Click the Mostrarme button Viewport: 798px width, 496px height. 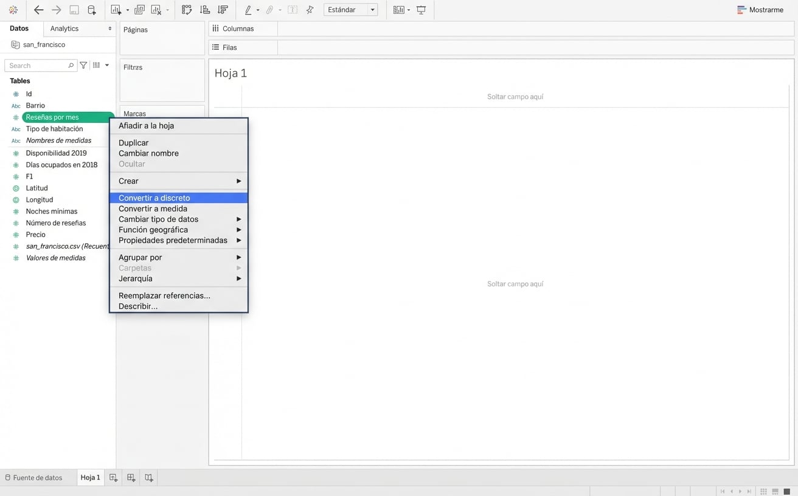(x=760, y=10)
